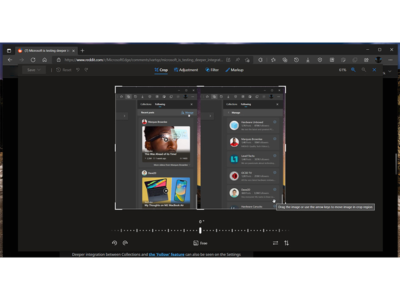Zoom out with the magnifier minus icon
This screenshot has height=300, width=400.
pos(364,70)
